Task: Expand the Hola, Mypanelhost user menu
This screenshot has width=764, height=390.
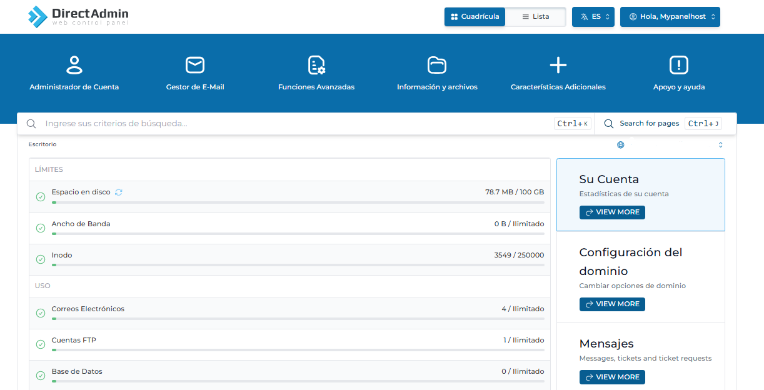Action: coord(670,17)
